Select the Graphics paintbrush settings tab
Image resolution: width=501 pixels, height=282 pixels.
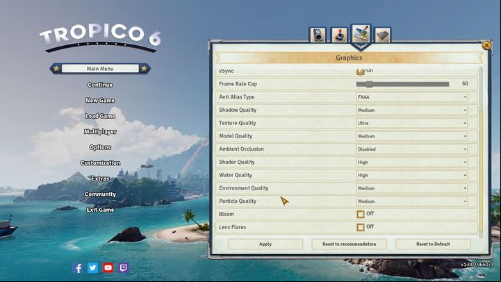pos(361,33)
